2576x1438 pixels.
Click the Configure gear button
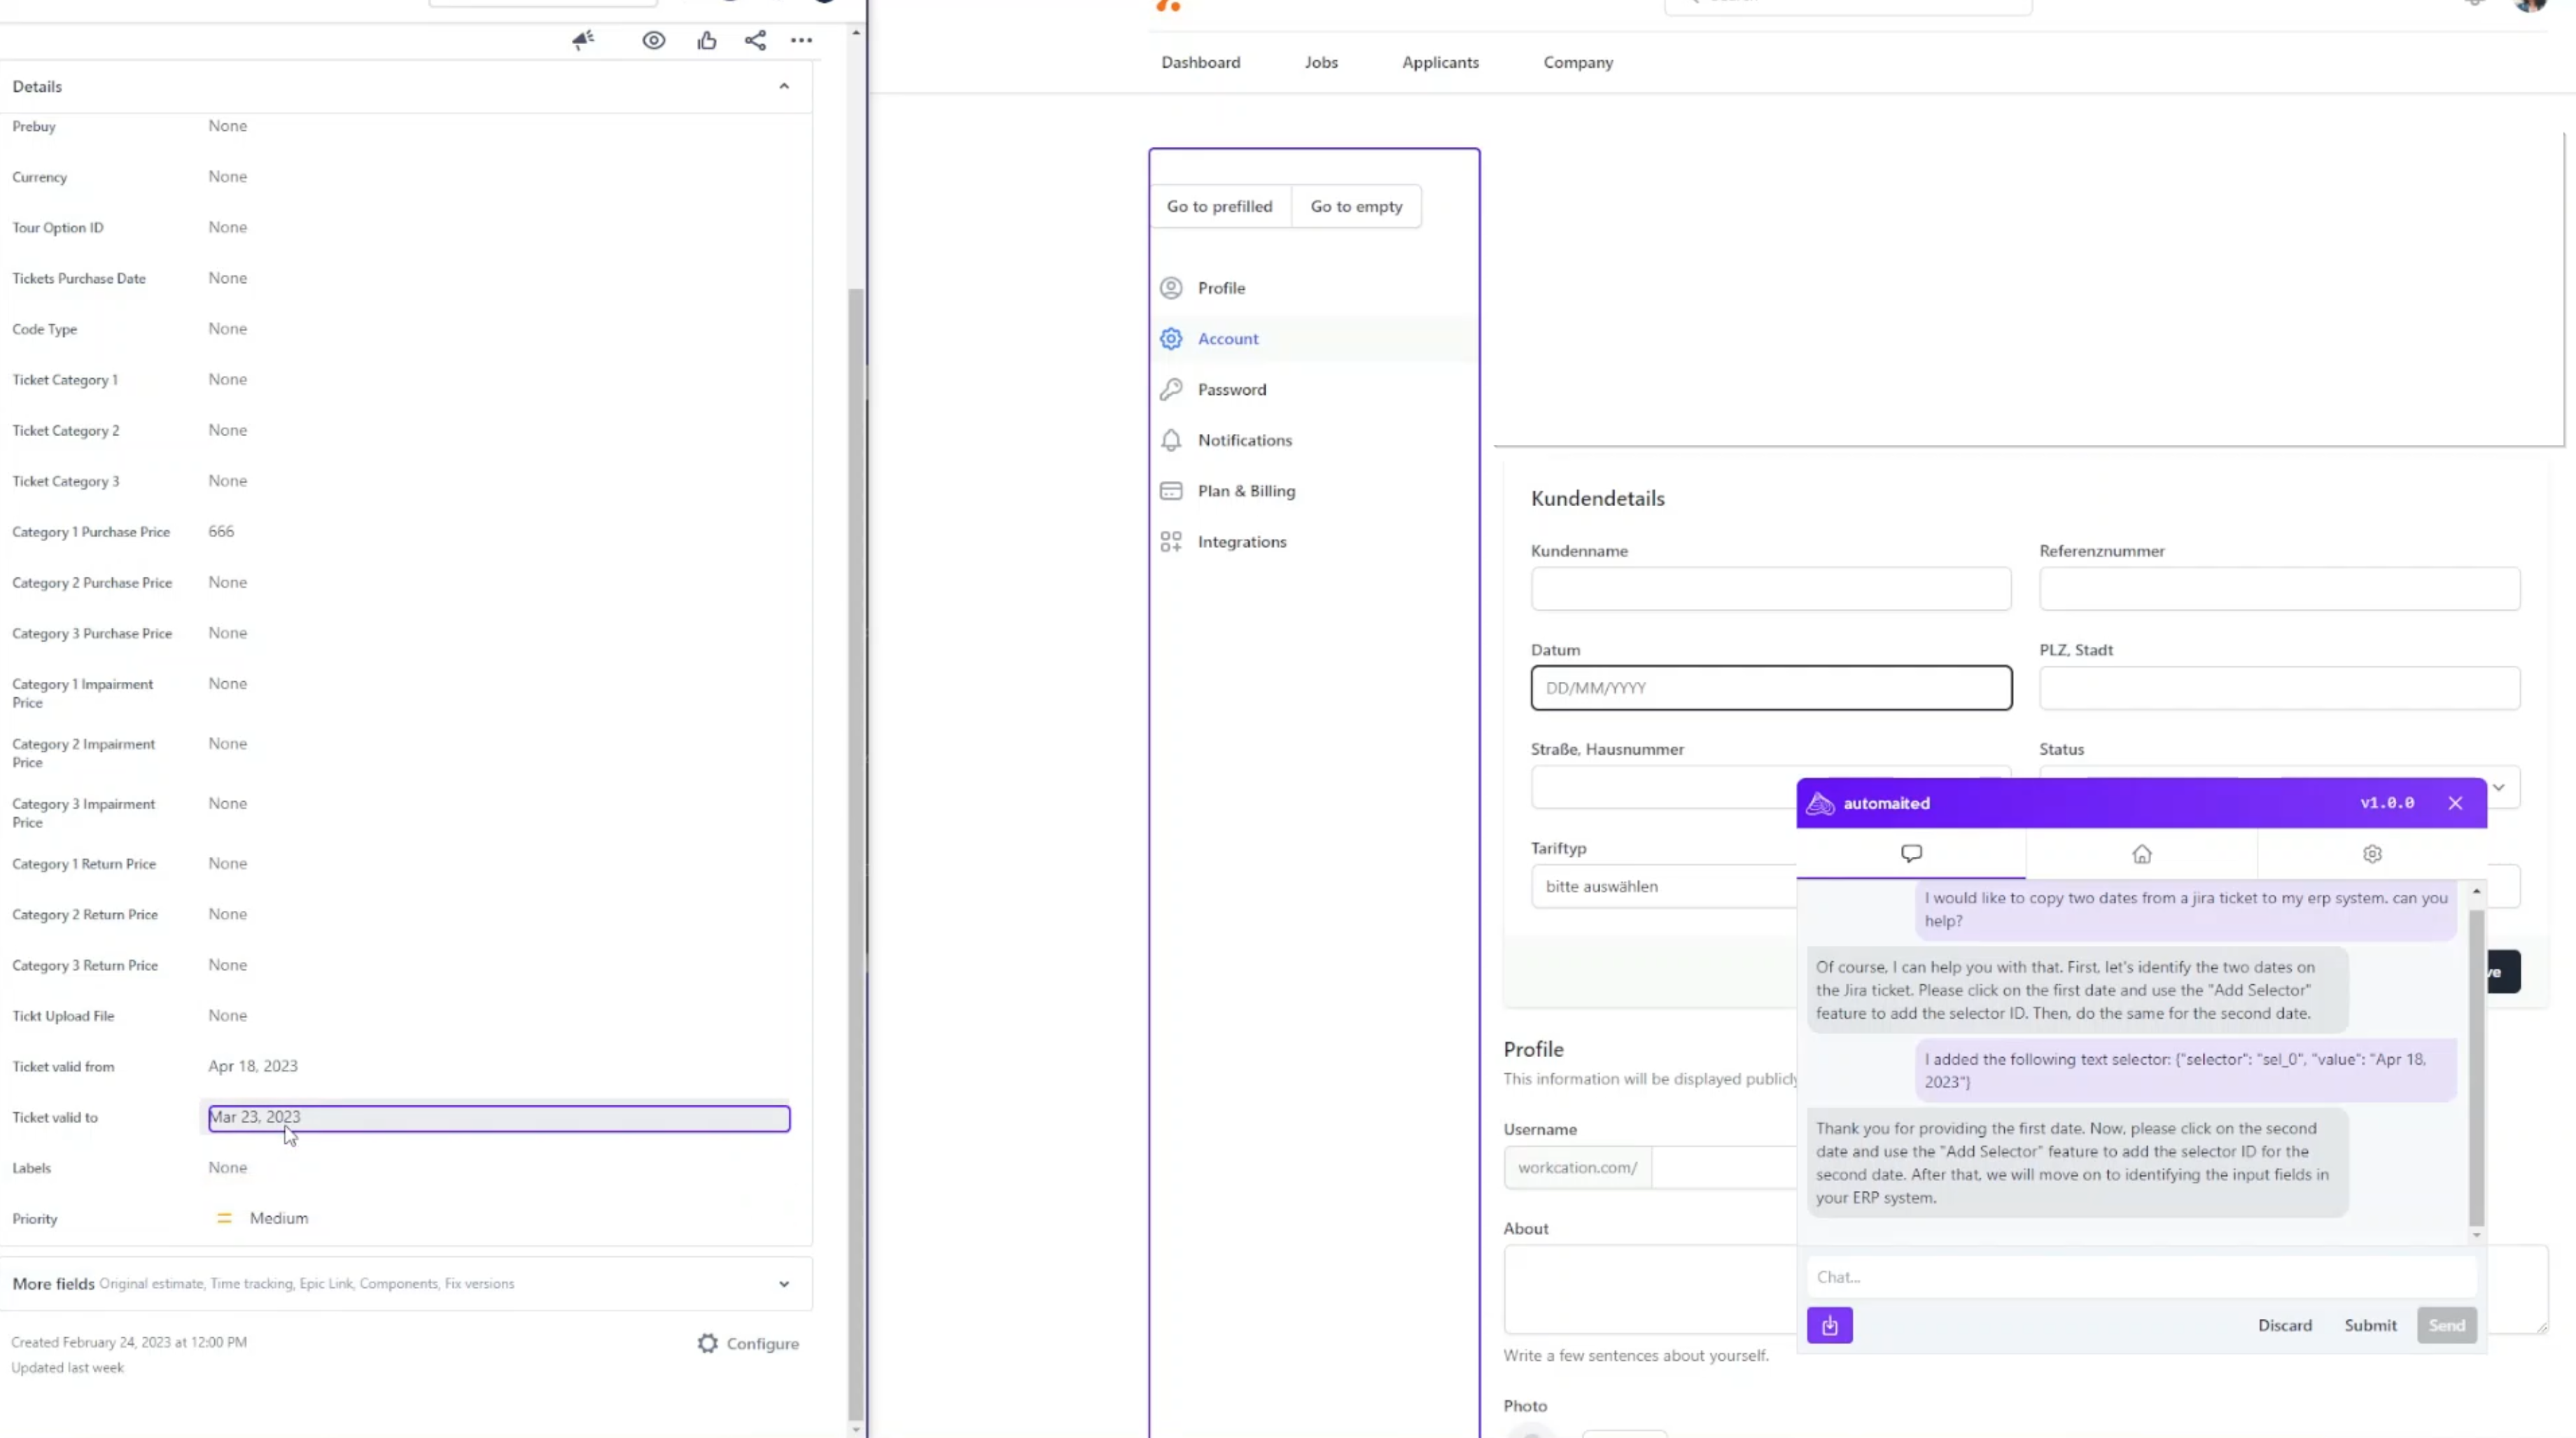(748, 1343)
